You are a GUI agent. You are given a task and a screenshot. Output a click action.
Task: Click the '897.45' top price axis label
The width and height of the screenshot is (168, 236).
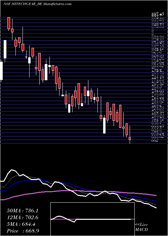[x=157, y=14]
